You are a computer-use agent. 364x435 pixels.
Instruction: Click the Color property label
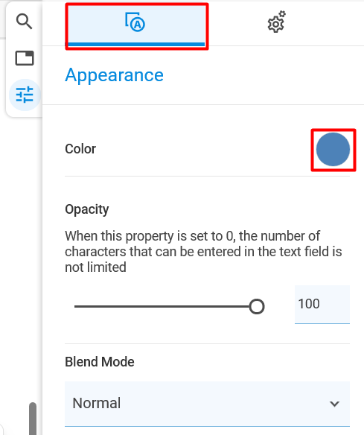[80, 149]
